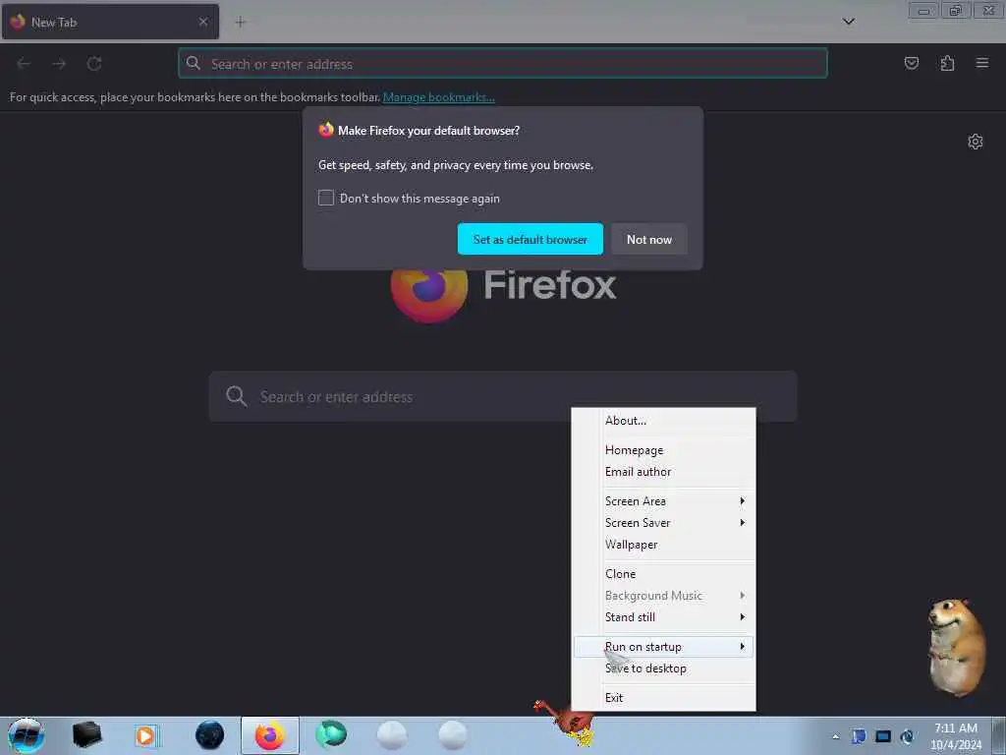The width and height of the screenshot is (1006, 755).
Task: Open the green swirl taskbar icon
Action: pyautogui.click(x=331, y=735)
